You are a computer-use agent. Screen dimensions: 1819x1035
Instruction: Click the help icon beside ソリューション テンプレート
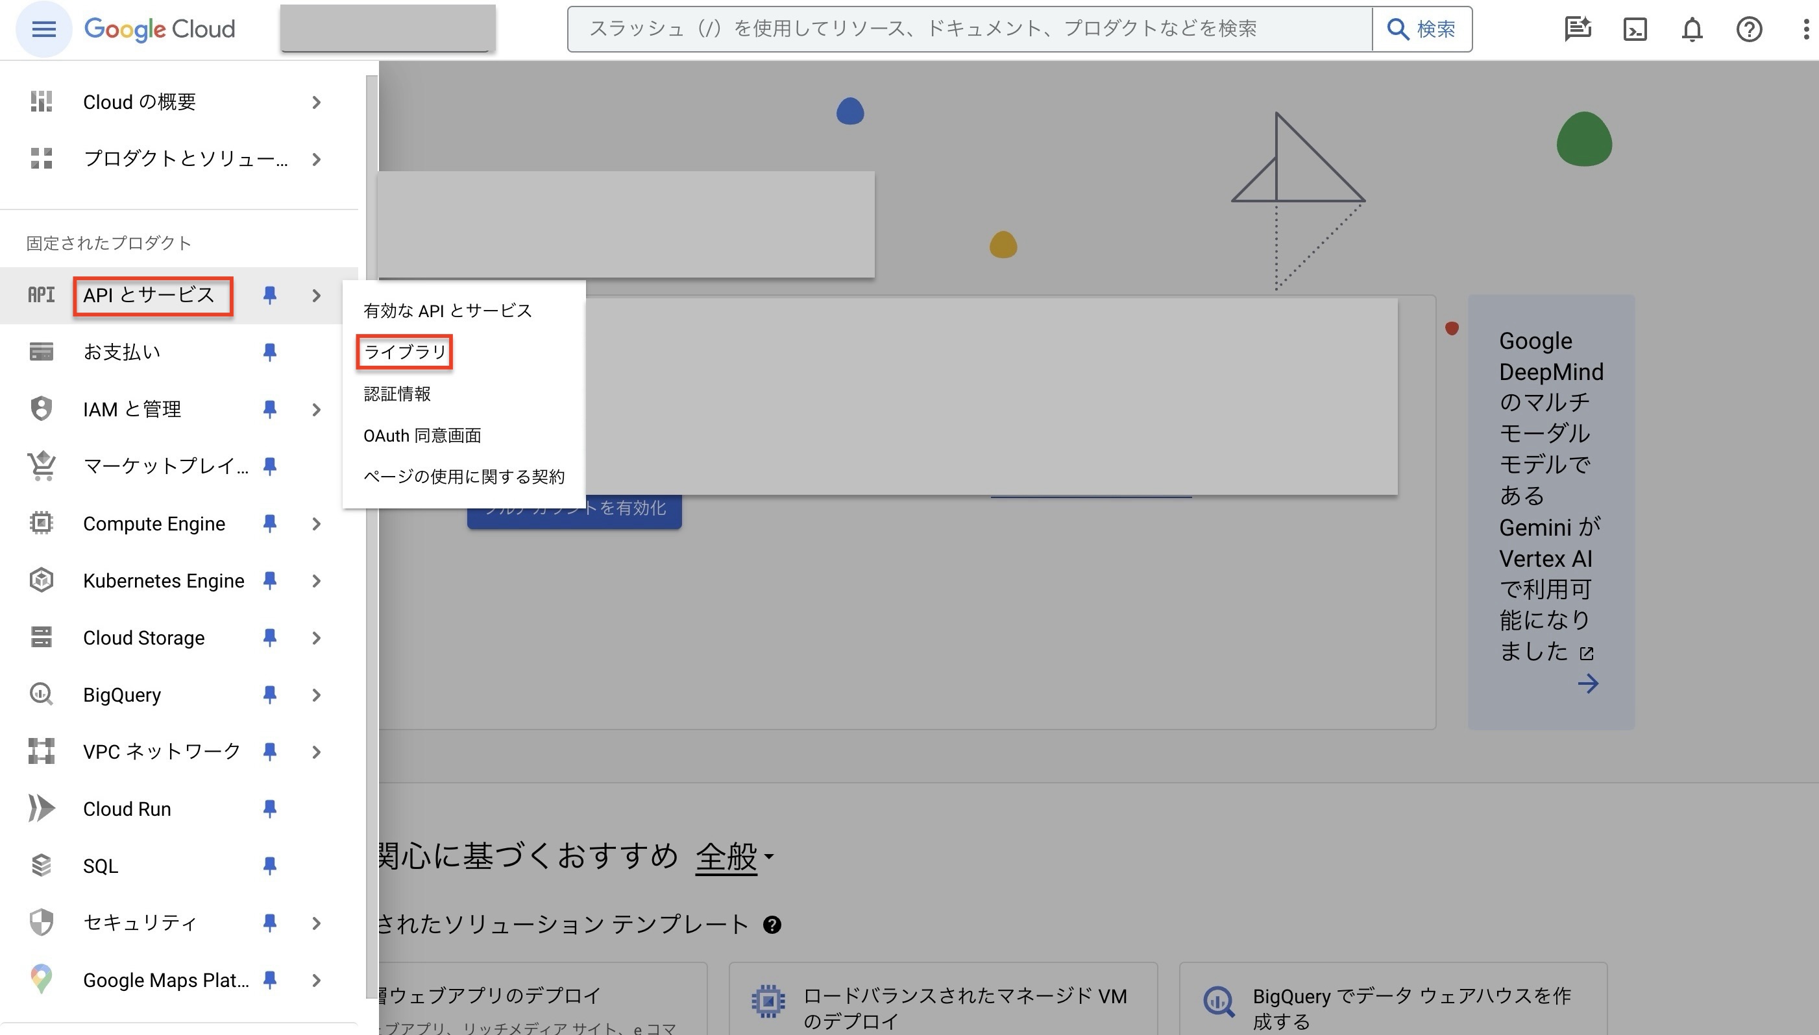[772, 925]
